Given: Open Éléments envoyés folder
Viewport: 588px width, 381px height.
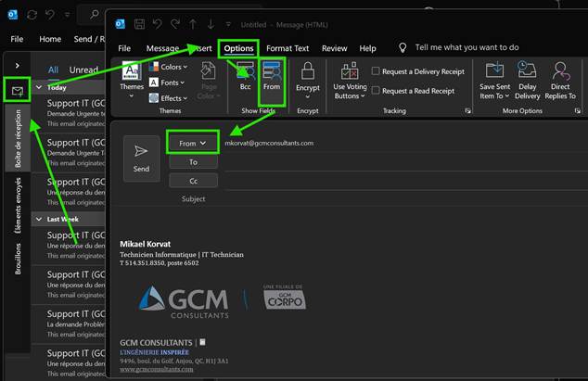Looking at the screenshot, I should tap(18, 206).
